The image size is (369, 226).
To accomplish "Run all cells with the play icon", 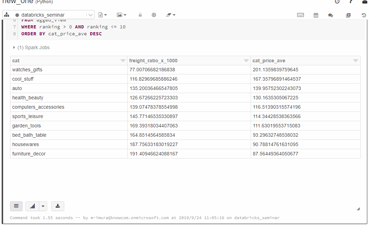I will click(x=154, y=15).
